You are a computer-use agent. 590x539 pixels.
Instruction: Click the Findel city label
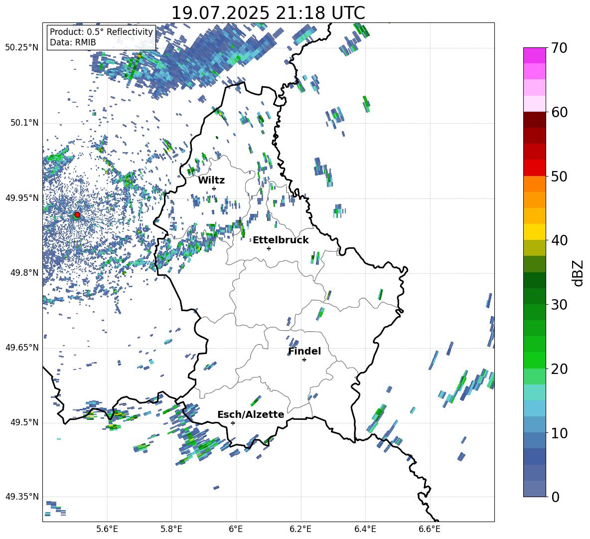(x=304, y=351)
